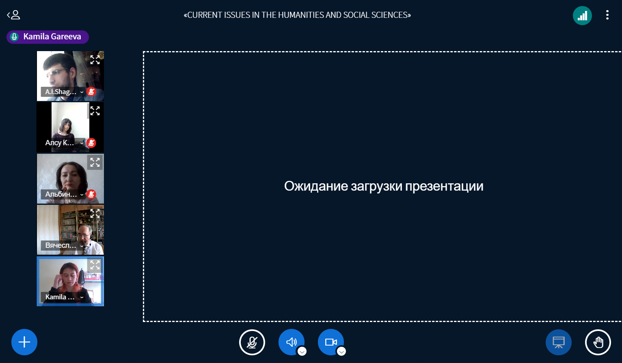622x363 pixels.
Task: Open the connection status indicator
Action: tap(582, 15)
